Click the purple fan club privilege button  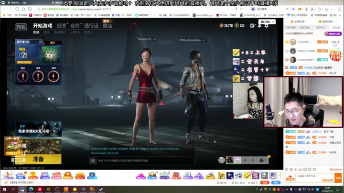point(333,33)
